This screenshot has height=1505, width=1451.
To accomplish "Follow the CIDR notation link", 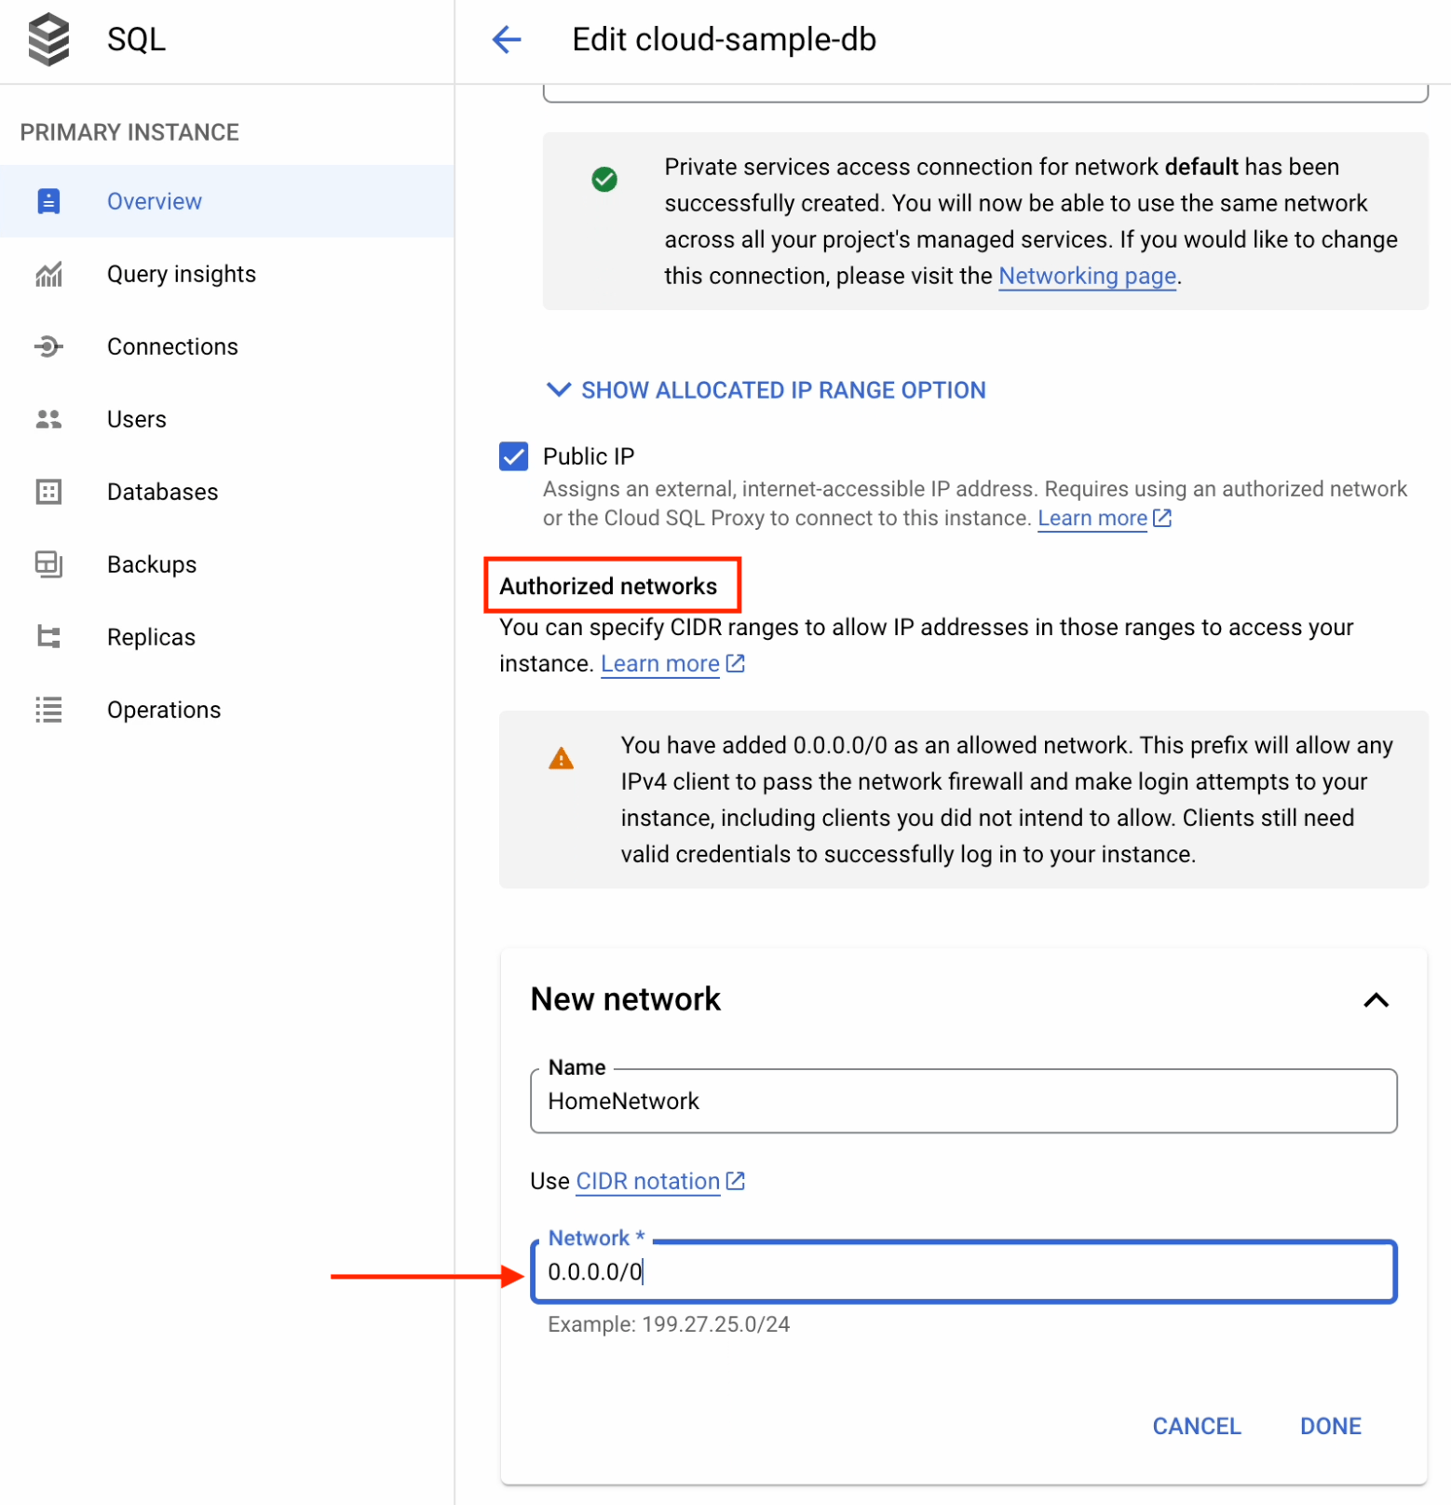I will pos(648,1181).
